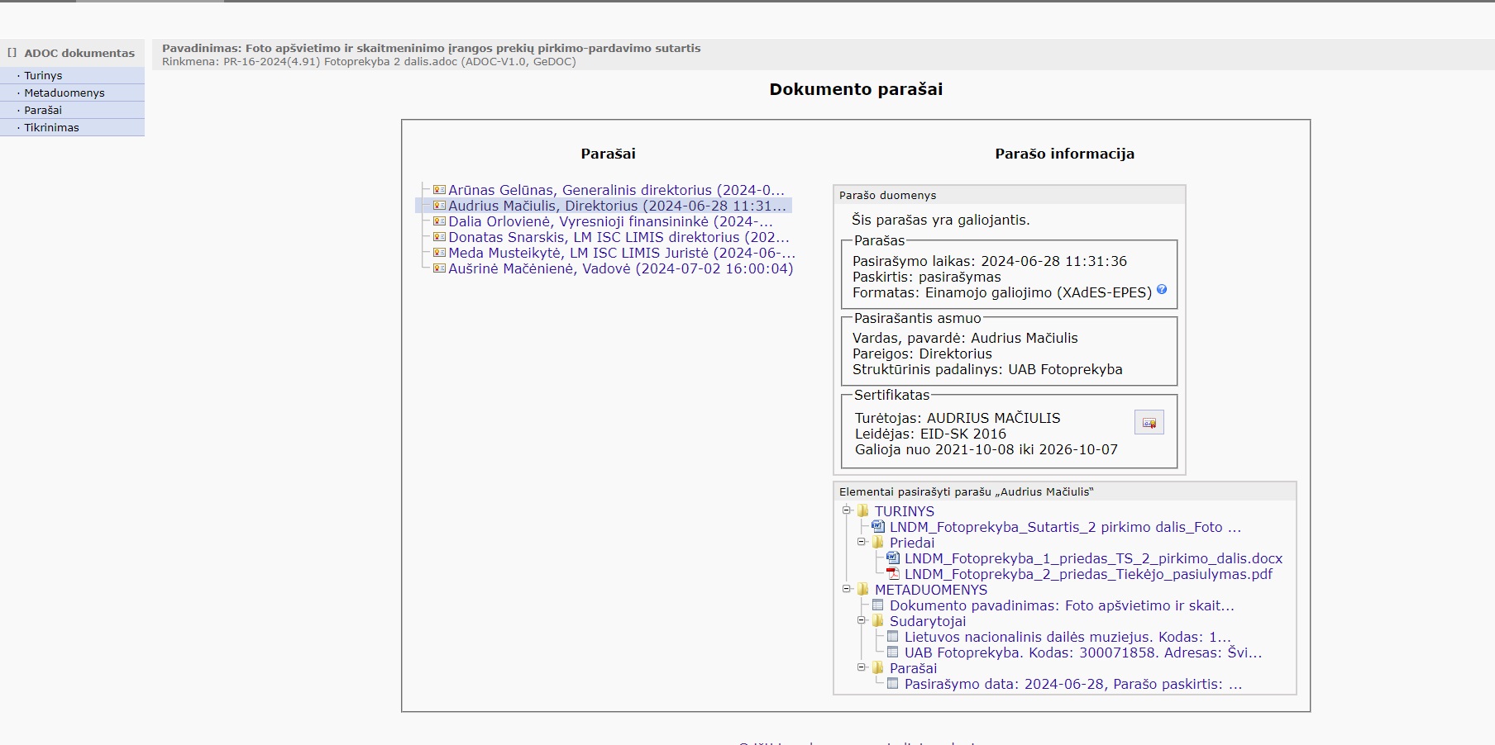
Task: Collapse the Sudarytojai tree node
Action: [862, 620]
